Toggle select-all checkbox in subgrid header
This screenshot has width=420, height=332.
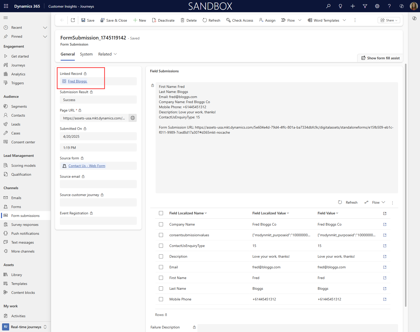tap(161, 213)
